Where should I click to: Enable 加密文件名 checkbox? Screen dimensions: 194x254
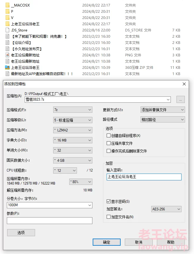click(108, 217)
